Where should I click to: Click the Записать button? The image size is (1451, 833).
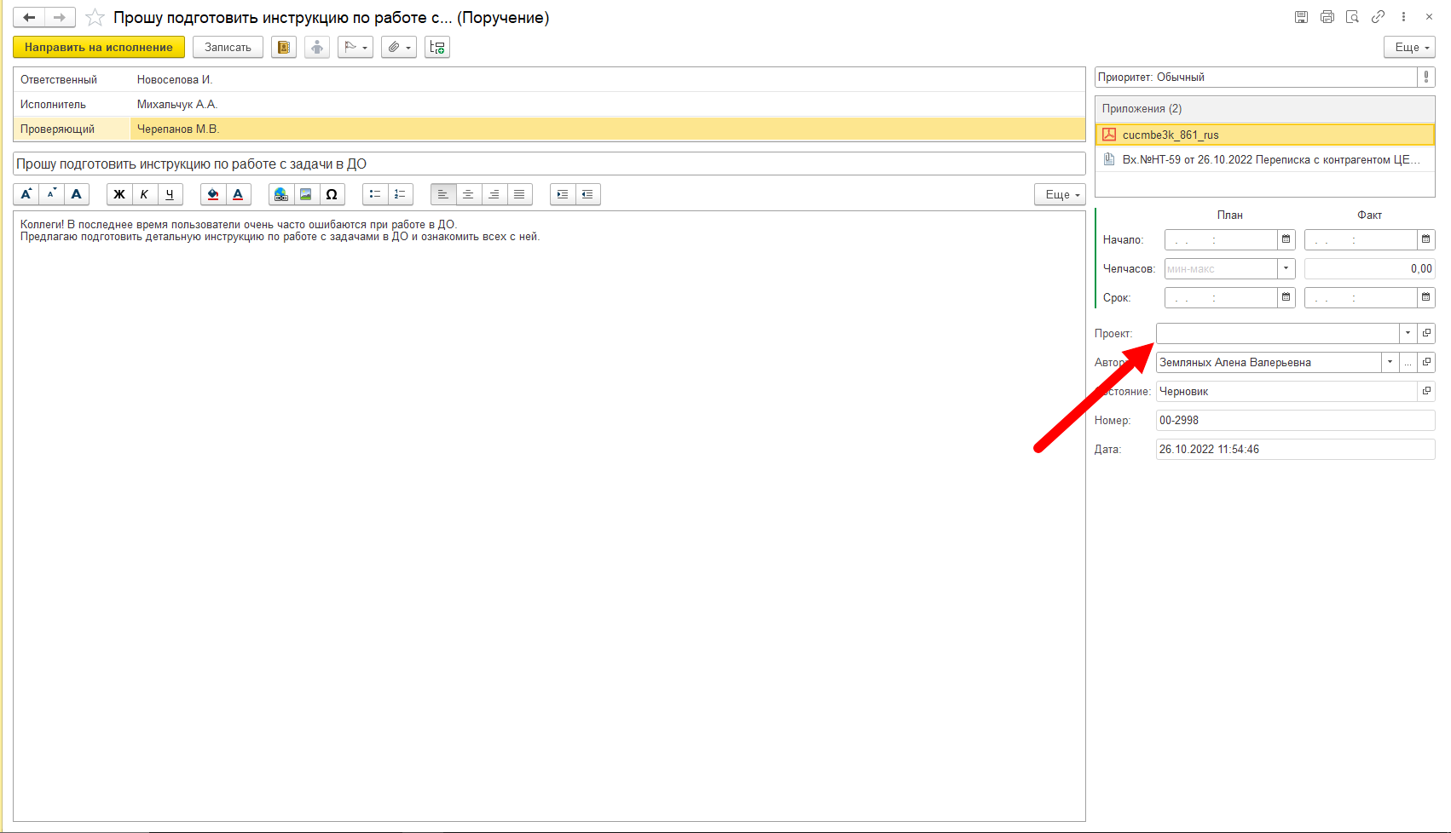click(228, 48)
